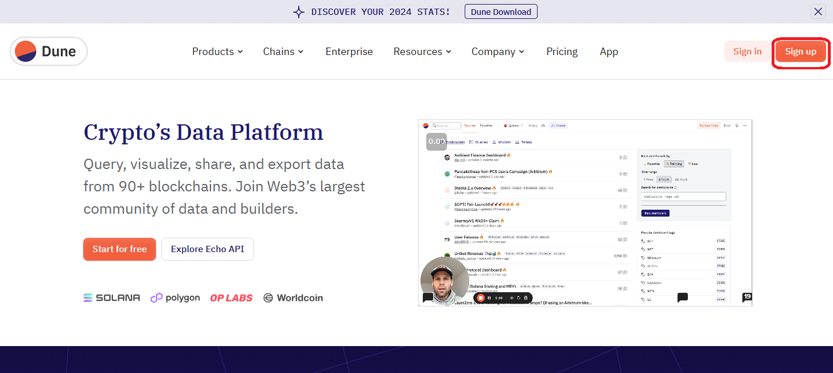The height and width of the screenshot is (373, 833).
Task: Click the presenter webcam bubble in video
Action: pos(445,281)
